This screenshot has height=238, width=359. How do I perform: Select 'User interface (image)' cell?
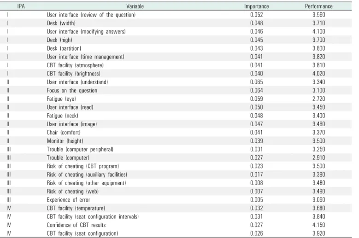72,124
